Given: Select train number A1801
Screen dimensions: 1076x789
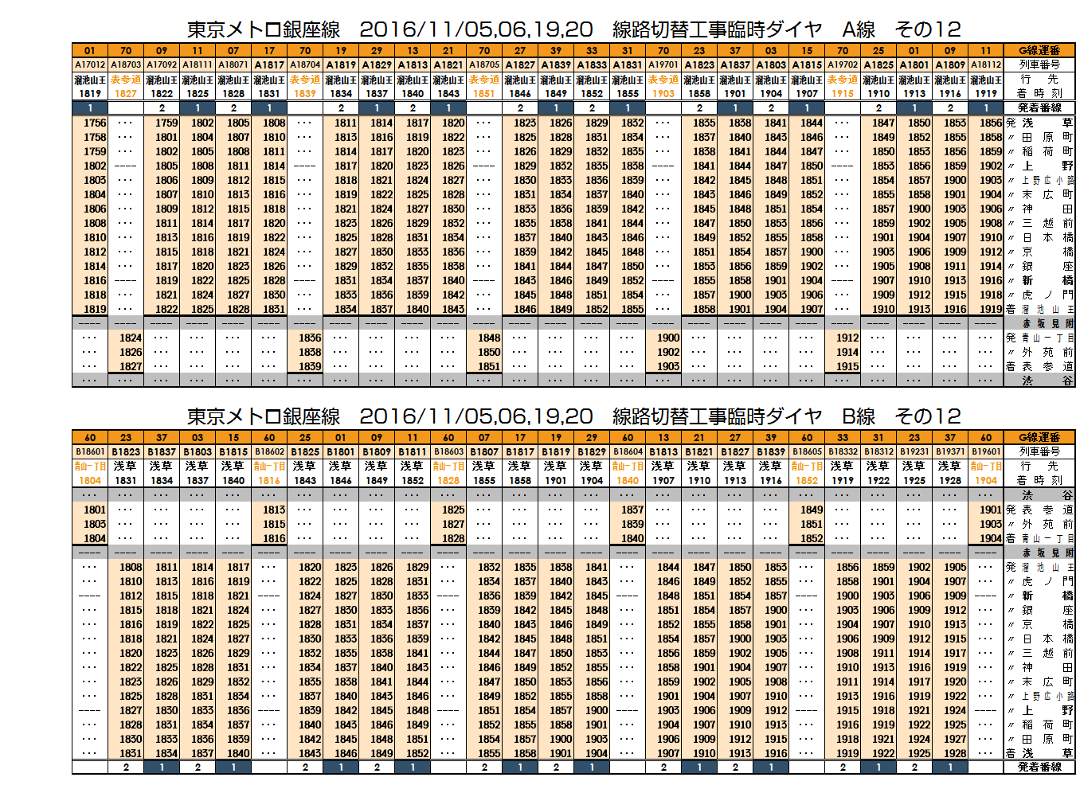Looking at the screenshot, I should (914, 64).
